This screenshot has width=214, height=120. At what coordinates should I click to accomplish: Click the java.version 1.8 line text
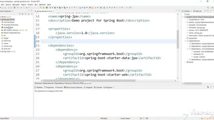[85, 33]
